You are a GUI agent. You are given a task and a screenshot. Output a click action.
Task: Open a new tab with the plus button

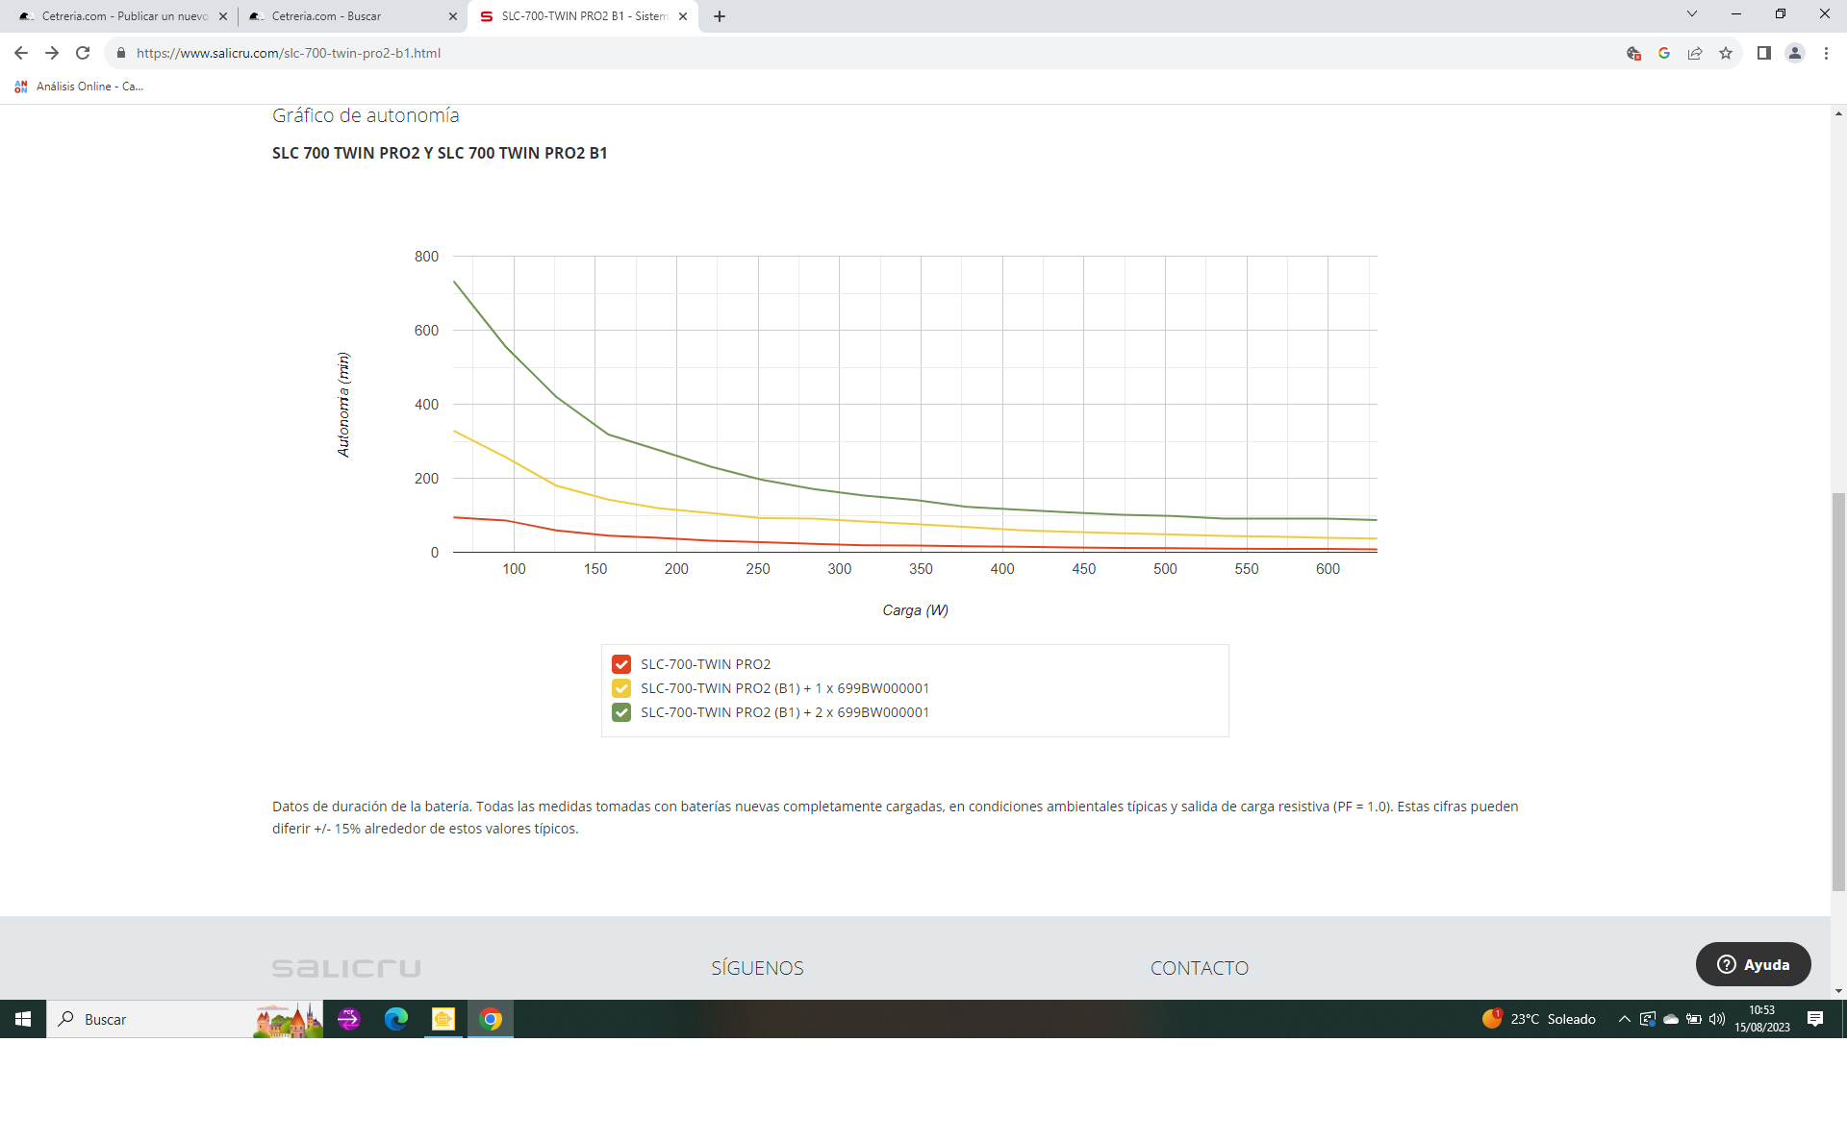(x=720, y=16)
